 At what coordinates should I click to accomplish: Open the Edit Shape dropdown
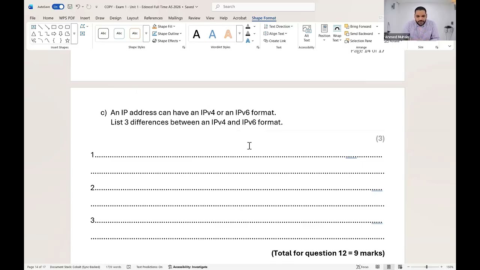coord(84,26)
